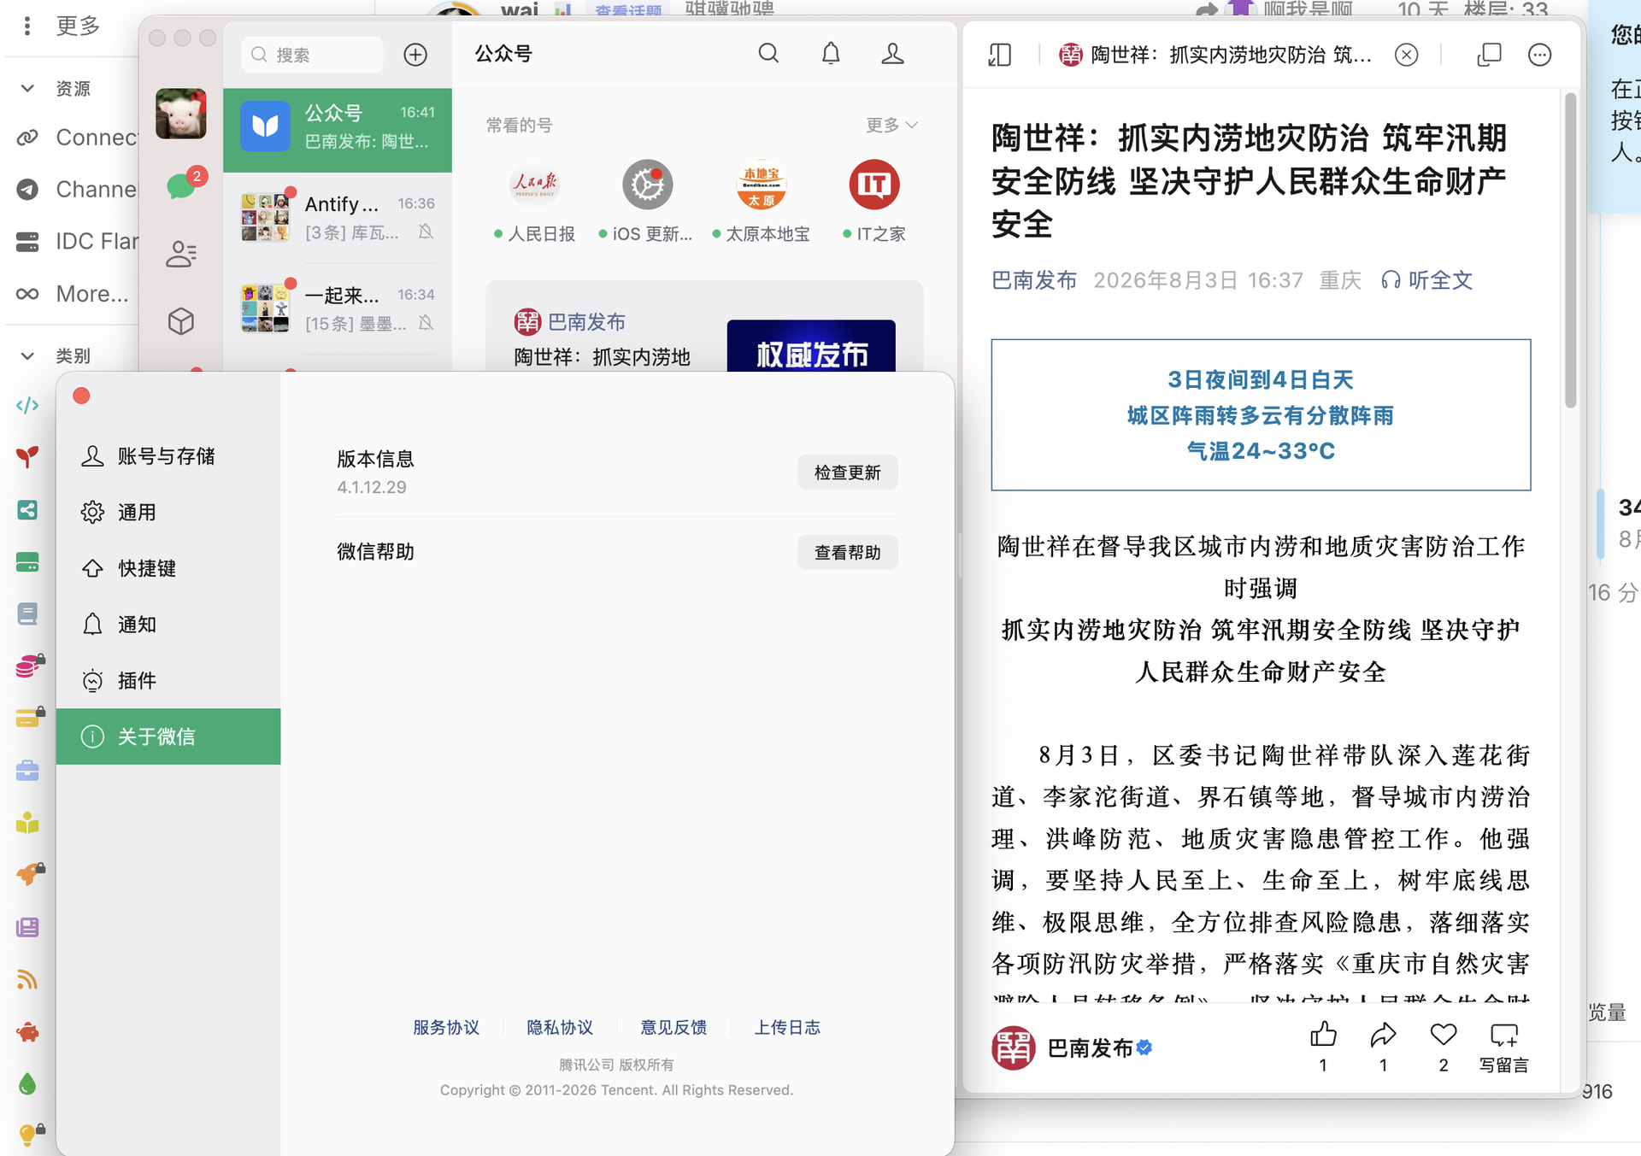Open the 一起来 group chat
1641x1156 pixels.
click(x=338, y=308)
